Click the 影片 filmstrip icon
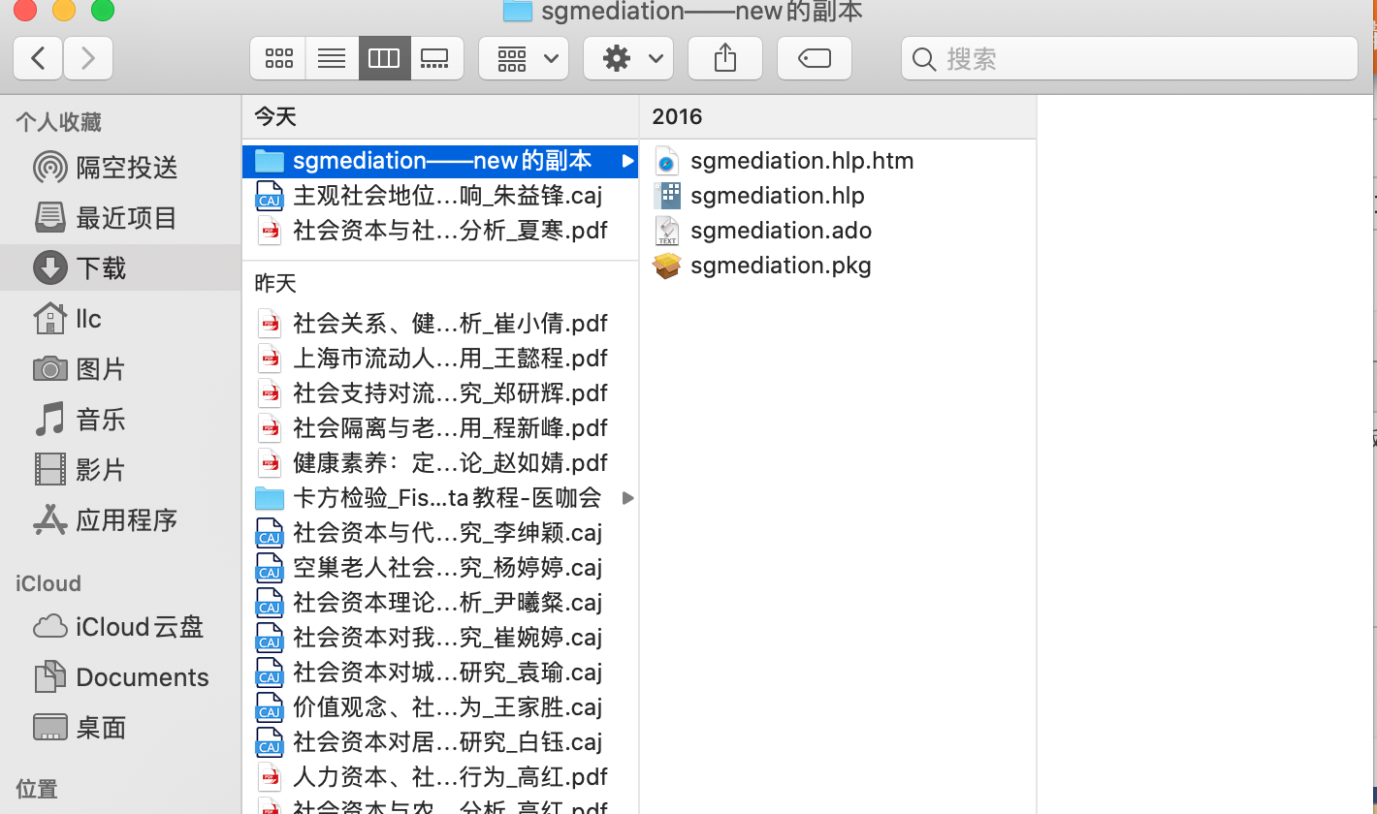 pos(50,470)
